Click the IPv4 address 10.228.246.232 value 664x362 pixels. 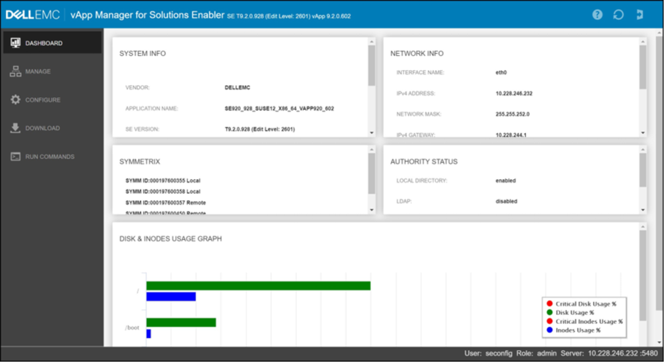[514, 93]
